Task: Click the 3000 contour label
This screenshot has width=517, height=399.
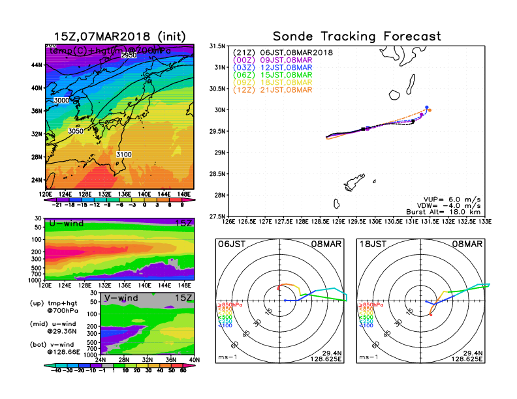Action: (x=61, y=100)
